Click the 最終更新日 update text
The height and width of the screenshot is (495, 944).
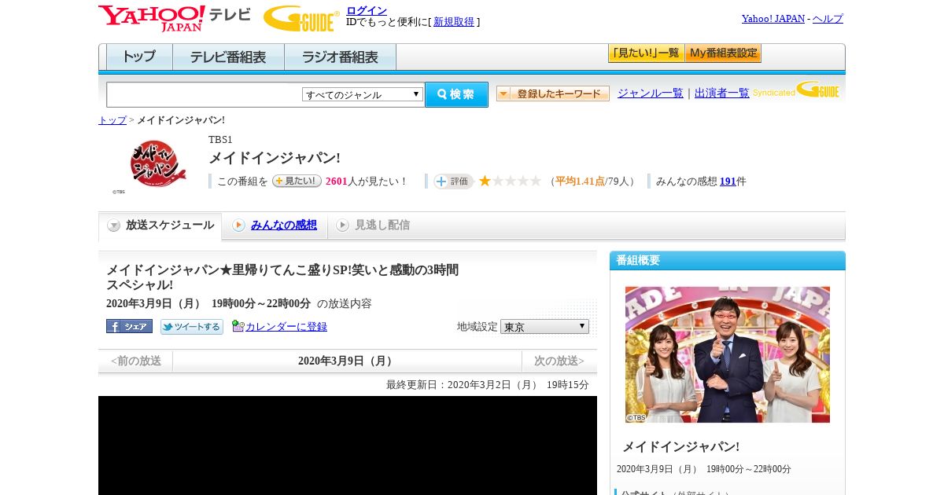(488, 384)
